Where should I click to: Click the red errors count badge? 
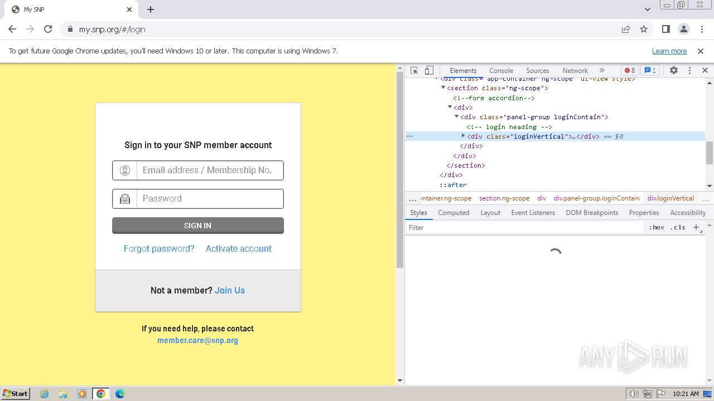pos(630,71)
